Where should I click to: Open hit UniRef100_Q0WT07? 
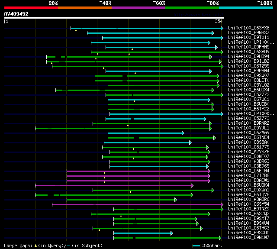click(x=248, y=157)
